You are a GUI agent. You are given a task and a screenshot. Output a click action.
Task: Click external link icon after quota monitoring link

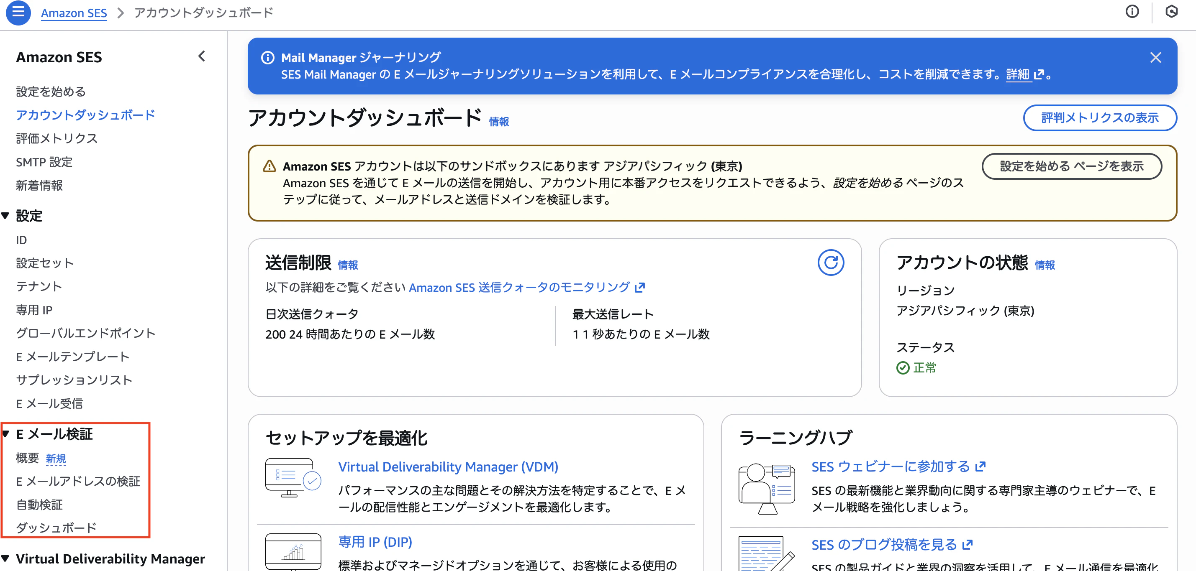(x=640, y=288)
